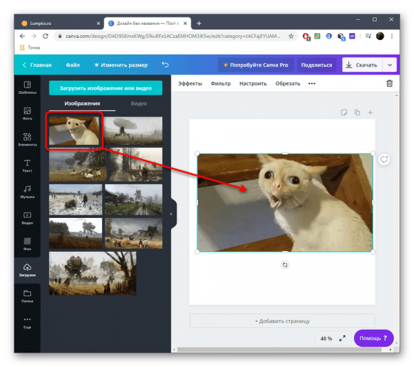Open the Текст sidebar panel
Viewport: 414px width, 367px height.
click(27, 166)
